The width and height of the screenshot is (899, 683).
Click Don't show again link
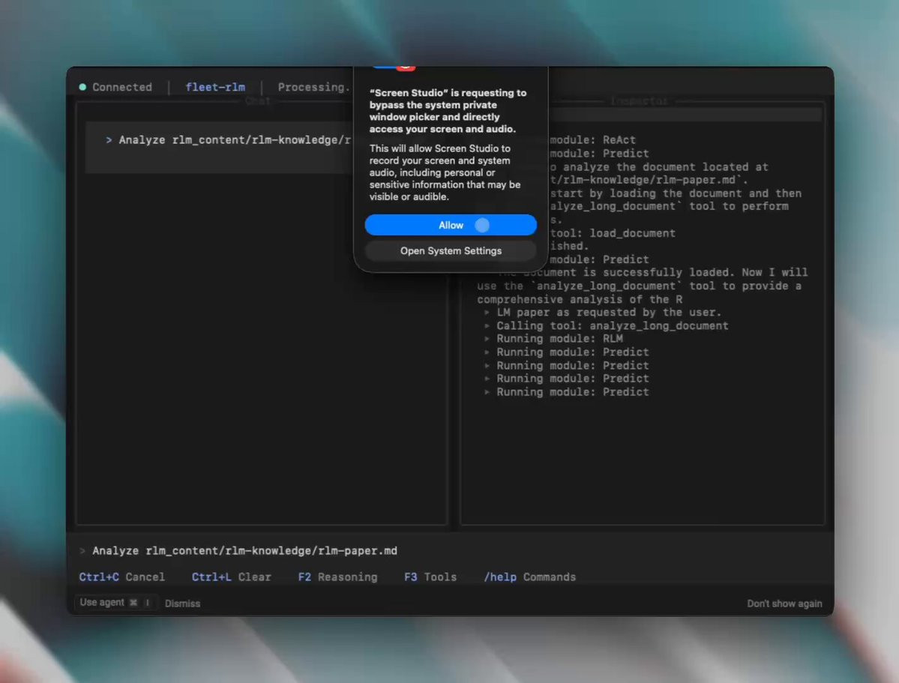coord(784,604)
